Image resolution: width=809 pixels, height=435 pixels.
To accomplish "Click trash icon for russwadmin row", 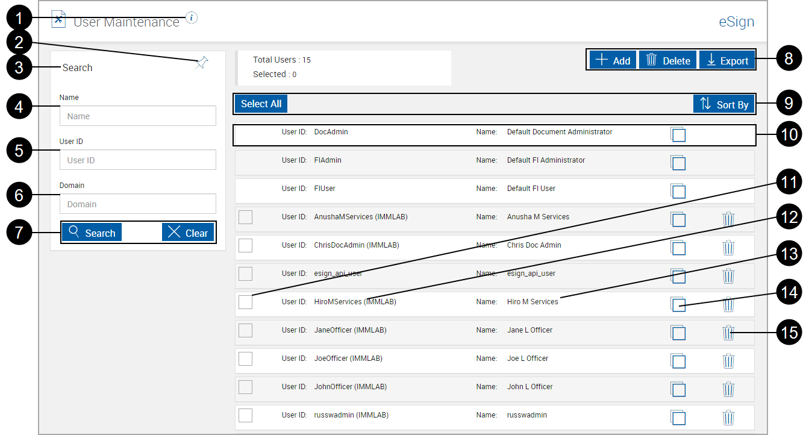I will [728, 417].
